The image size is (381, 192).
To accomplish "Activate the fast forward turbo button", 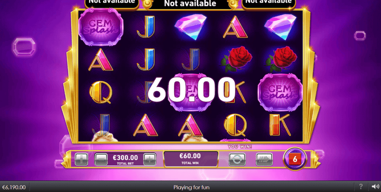I will (x=264, y=160).
